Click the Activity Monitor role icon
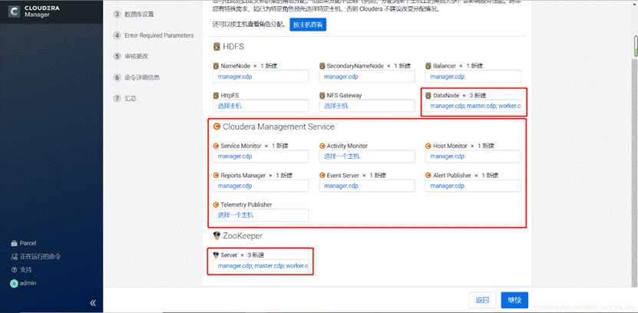 point(322,146)
